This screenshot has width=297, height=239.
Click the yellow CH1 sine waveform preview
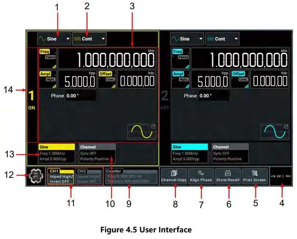click(x=141, y=132)
